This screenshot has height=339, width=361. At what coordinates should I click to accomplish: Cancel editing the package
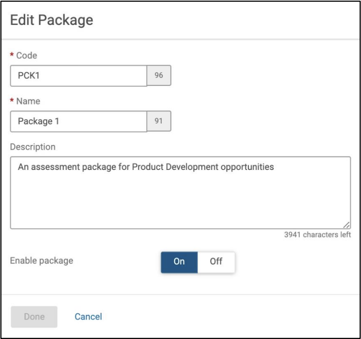click(x=88, y=316)
